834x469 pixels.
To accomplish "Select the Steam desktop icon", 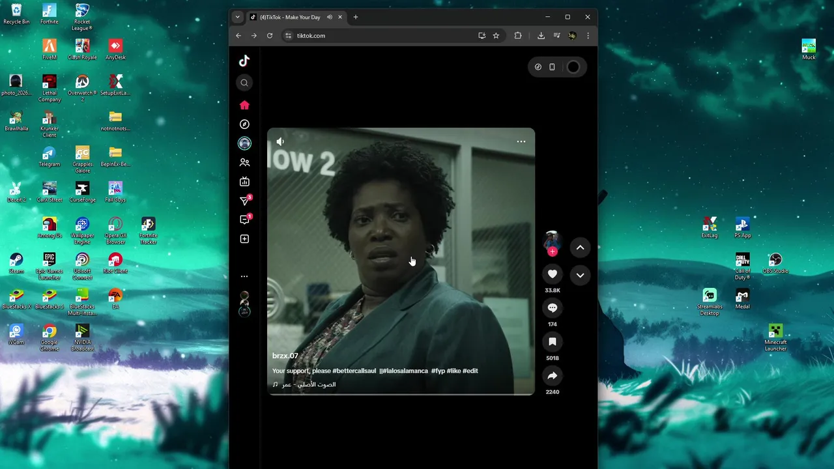I will pos(16,264).
